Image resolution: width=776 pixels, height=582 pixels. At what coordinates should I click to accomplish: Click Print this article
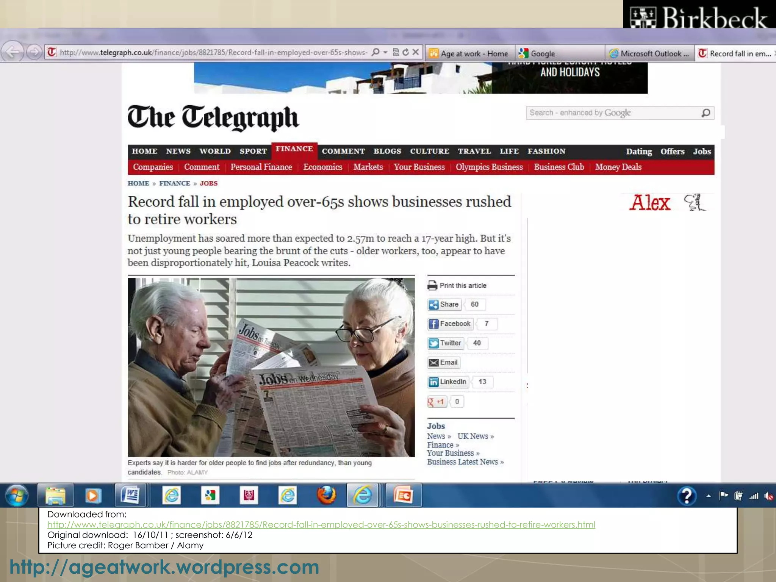point(457,285)
